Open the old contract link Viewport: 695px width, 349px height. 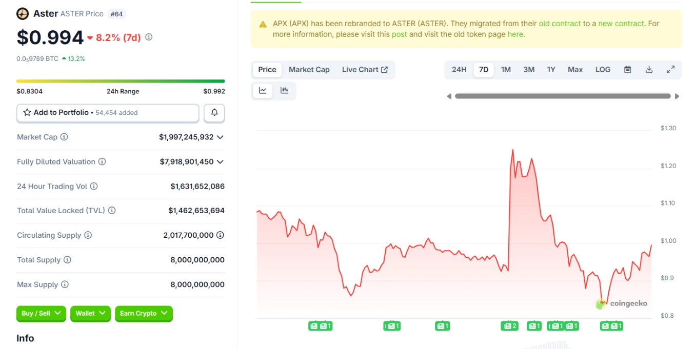pos(560,24)
